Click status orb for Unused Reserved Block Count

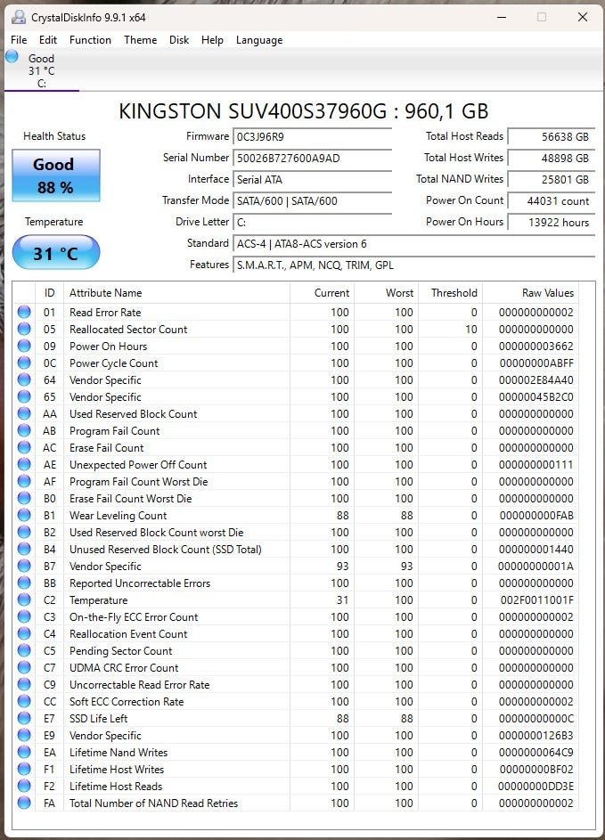coord(24,549)
